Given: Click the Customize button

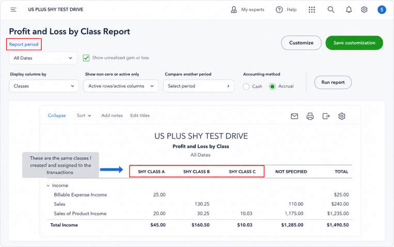Looking at the screenshot, I should pyautogui.click(x=301, y=43).
